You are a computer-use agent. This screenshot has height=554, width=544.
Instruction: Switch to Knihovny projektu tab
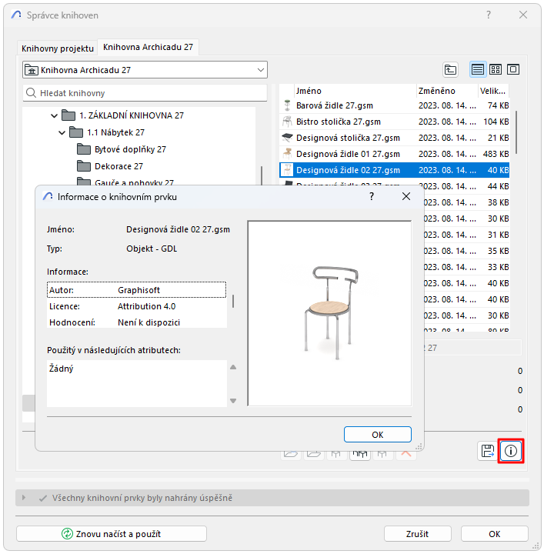[x=58, y=48]
